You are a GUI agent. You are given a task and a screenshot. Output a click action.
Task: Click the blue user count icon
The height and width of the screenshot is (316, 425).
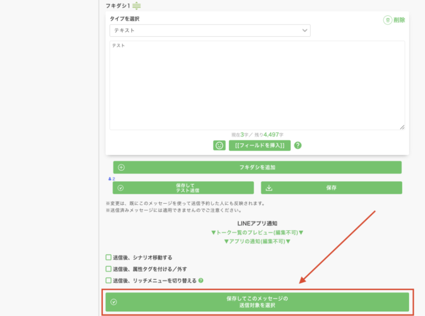[110, 179]
